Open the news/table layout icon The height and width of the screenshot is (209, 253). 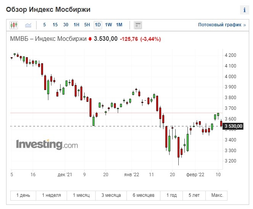138,25
